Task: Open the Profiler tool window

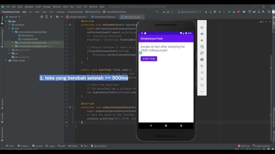Action: [x=73, y=146]
